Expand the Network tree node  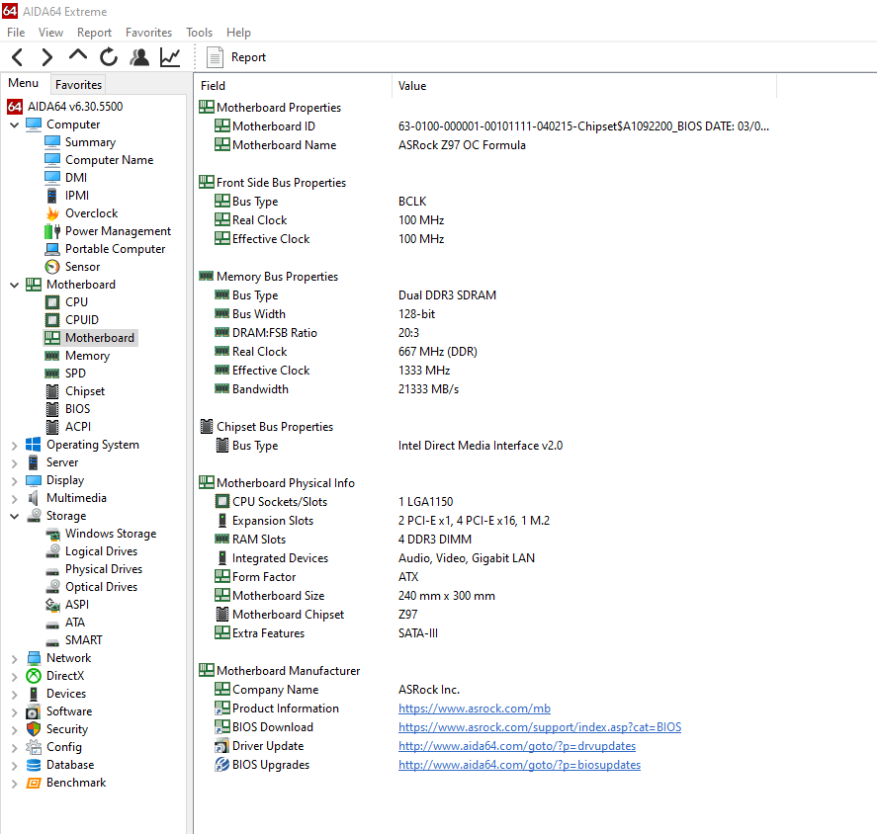[15, 658]
